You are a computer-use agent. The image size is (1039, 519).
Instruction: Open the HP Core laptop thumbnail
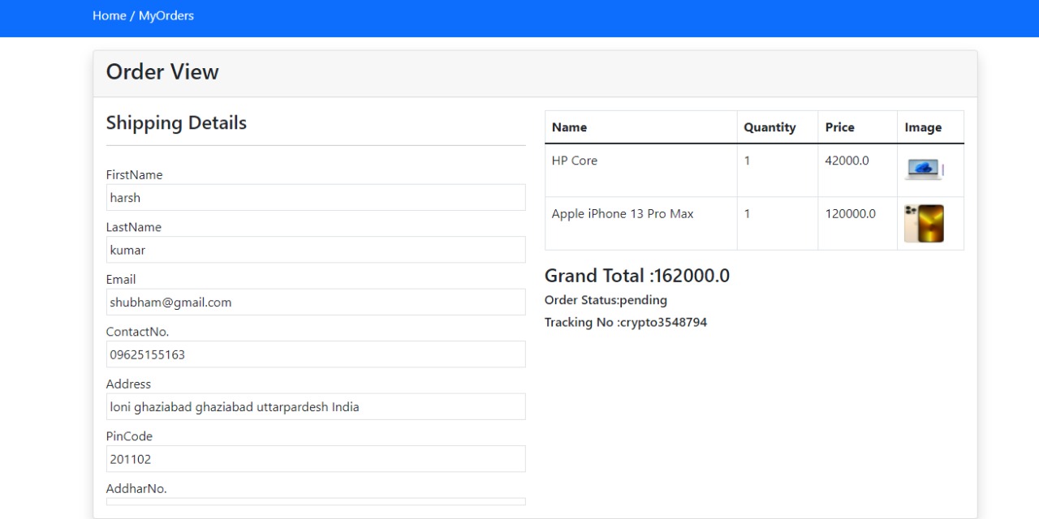(x=924, y=170)
